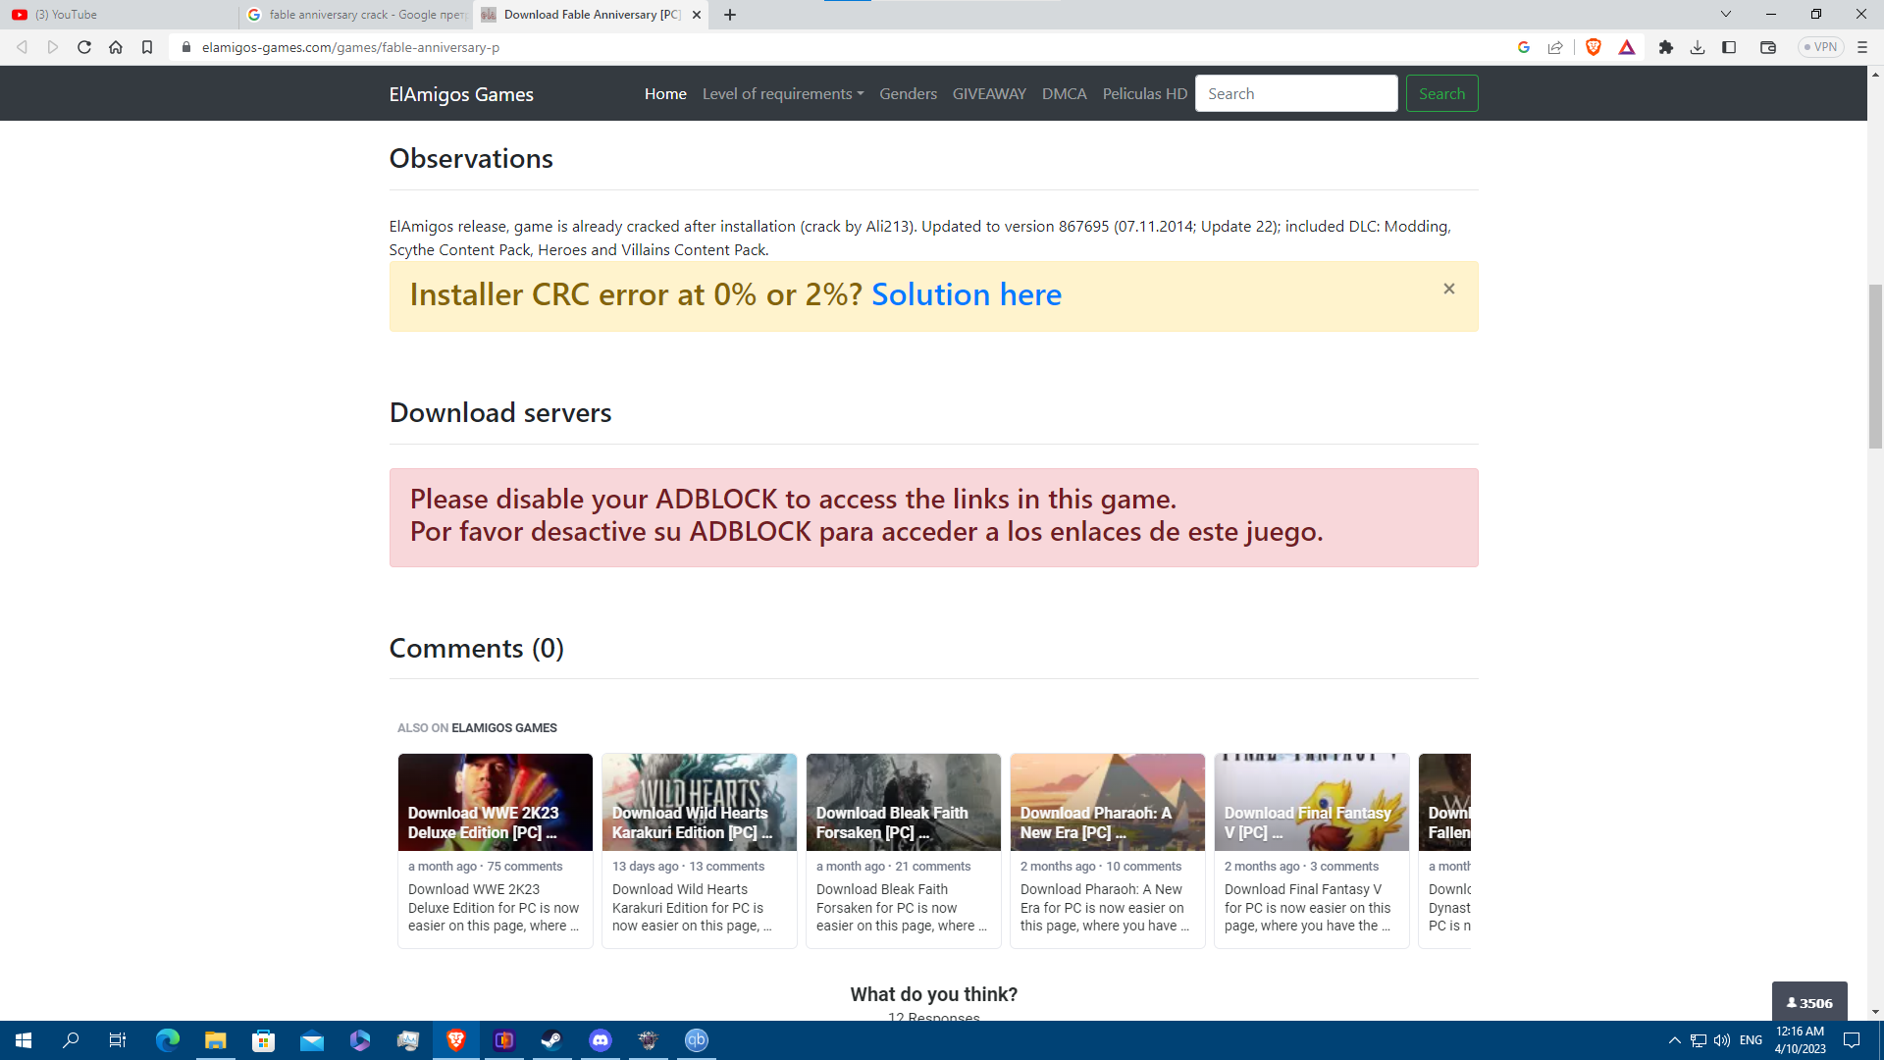Open the Google account icon in toolbar
This screenshot has height=1060, width=1884.
click(x=1523, y=46)
